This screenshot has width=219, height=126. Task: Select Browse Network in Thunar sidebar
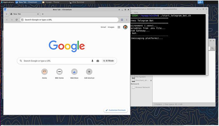point(143,87)
